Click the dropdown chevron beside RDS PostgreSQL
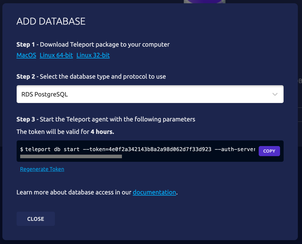Viewport: 302px width, 244px height. click(275, 94)
